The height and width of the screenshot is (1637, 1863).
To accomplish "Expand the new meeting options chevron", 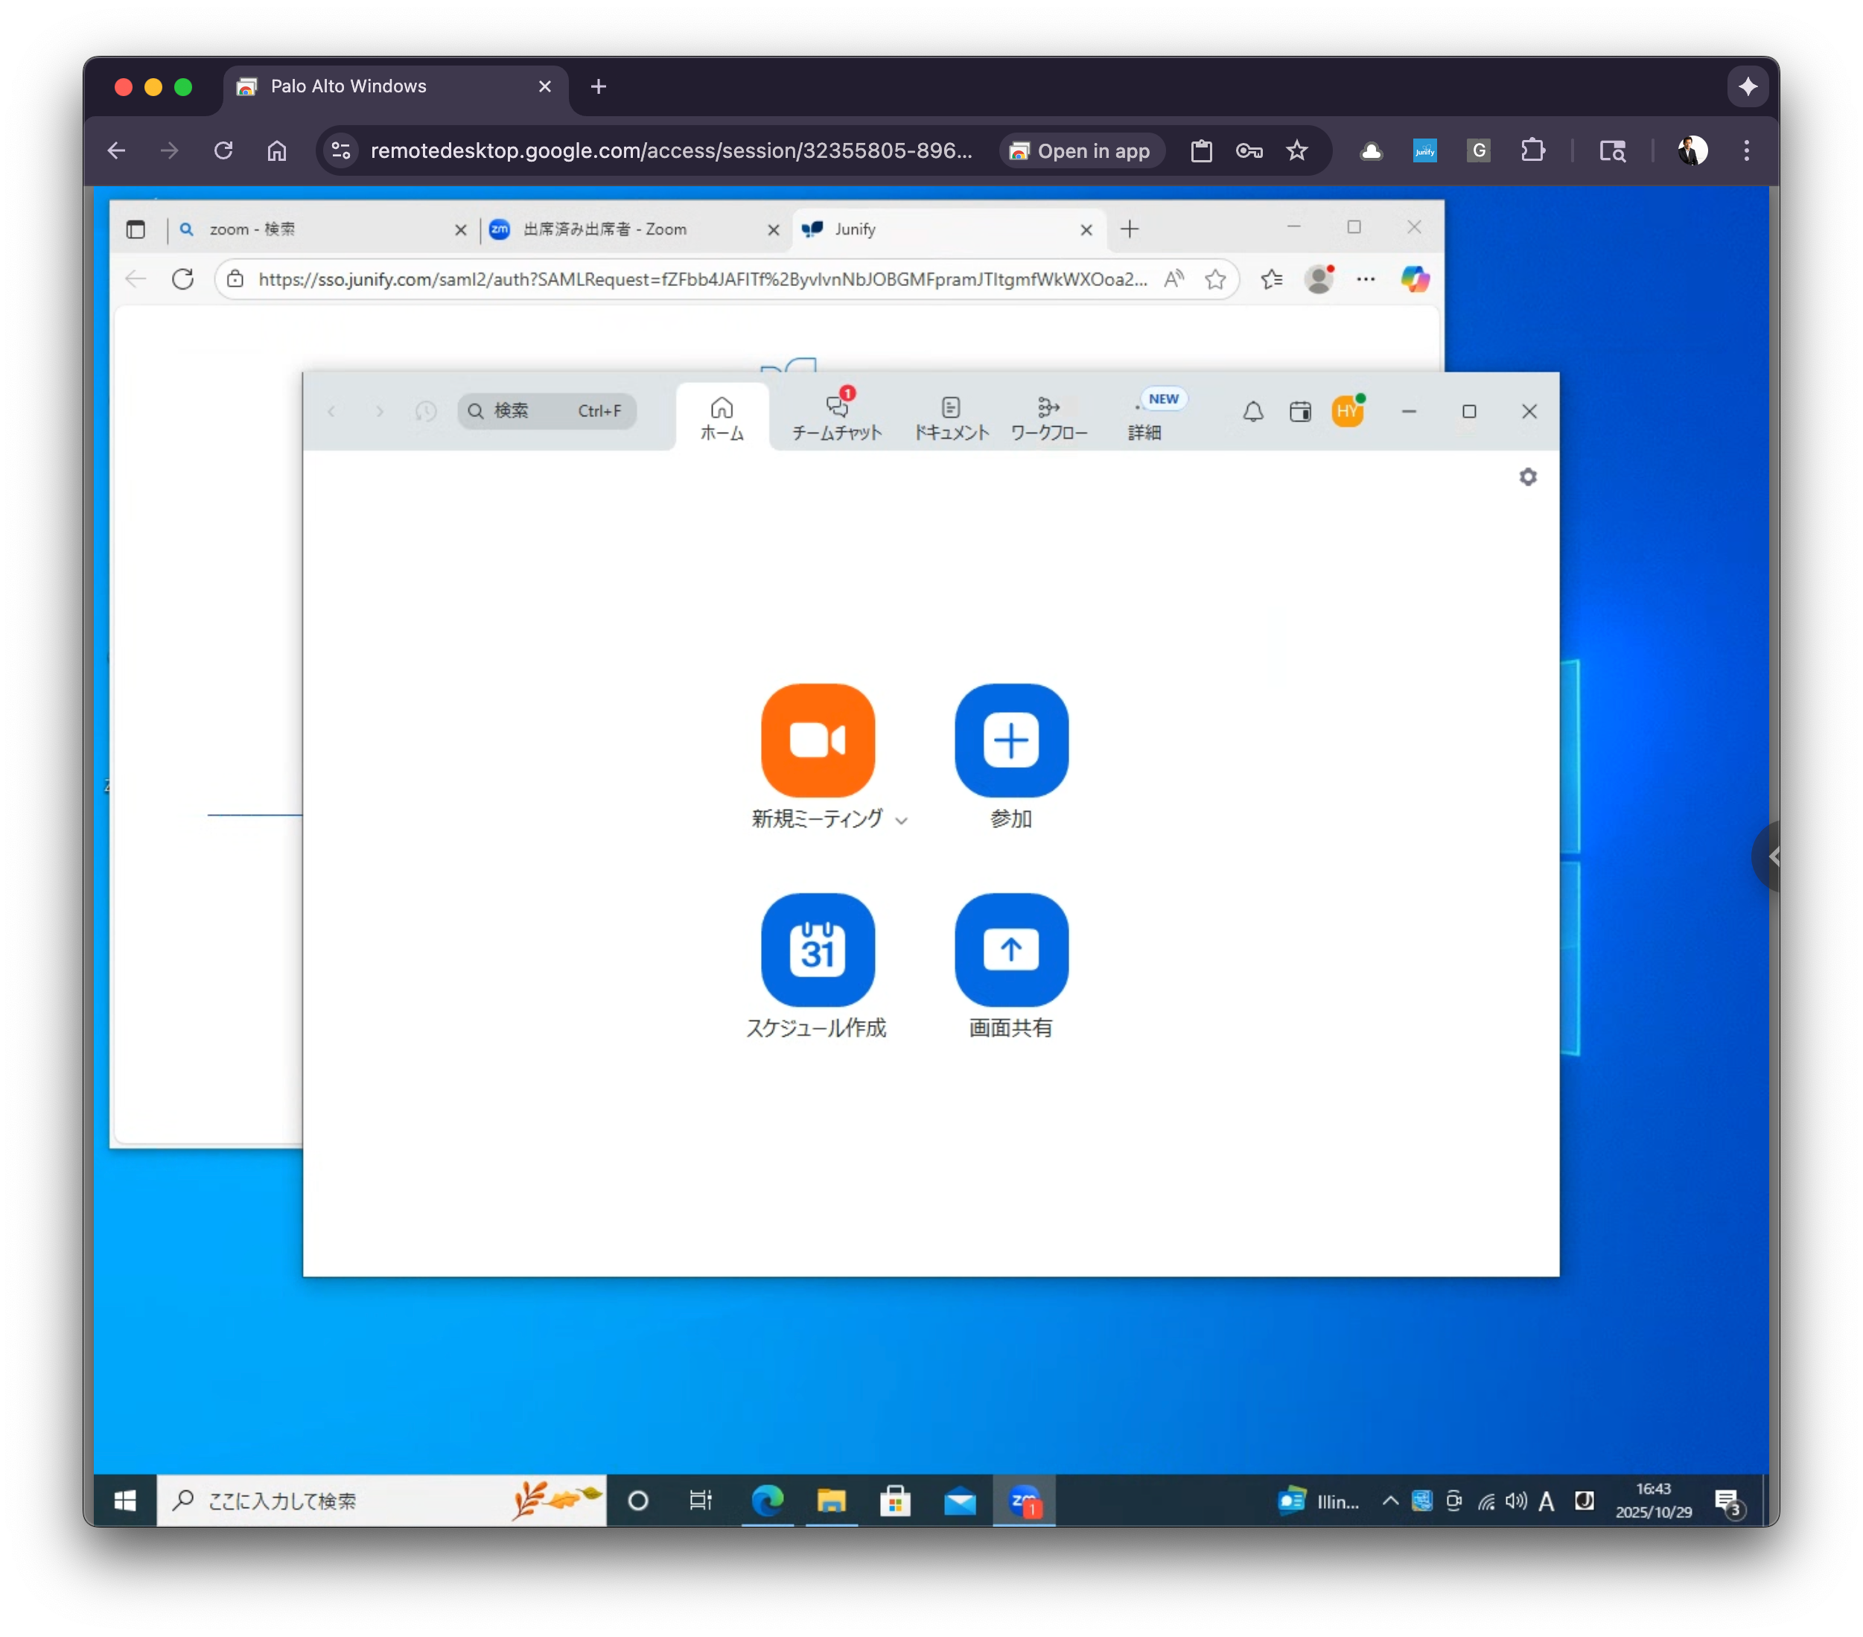I will [902, 820].
